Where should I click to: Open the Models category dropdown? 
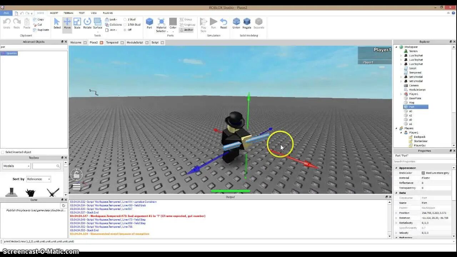[x=16, y=166]
